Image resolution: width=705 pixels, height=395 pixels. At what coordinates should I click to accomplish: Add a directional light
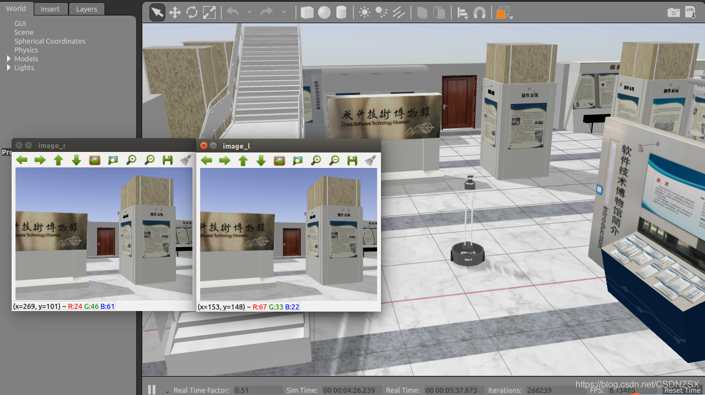(x=399, y=12)
